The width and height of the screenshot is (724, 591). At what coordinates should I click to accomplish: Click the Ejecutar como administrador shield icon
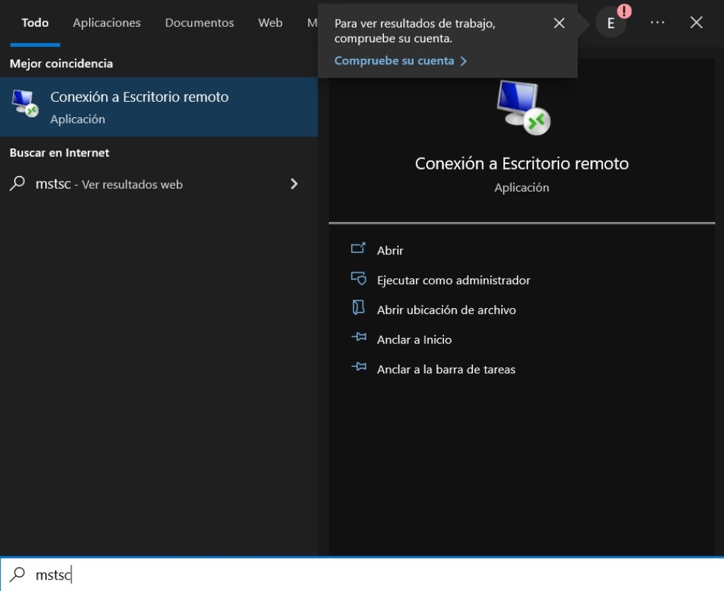pos(358,279)
